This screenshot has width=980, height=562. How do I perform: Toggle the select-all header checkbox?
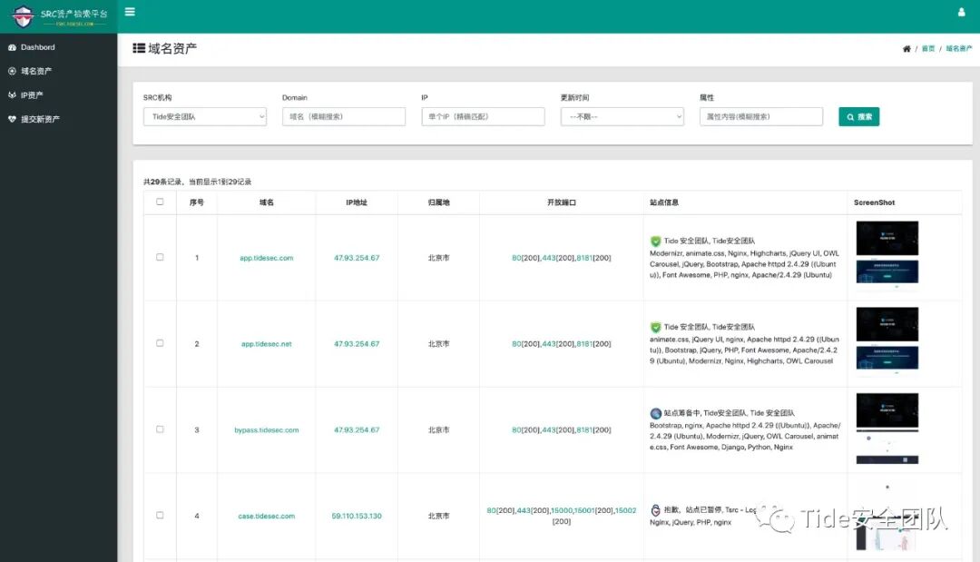point(160,202)
